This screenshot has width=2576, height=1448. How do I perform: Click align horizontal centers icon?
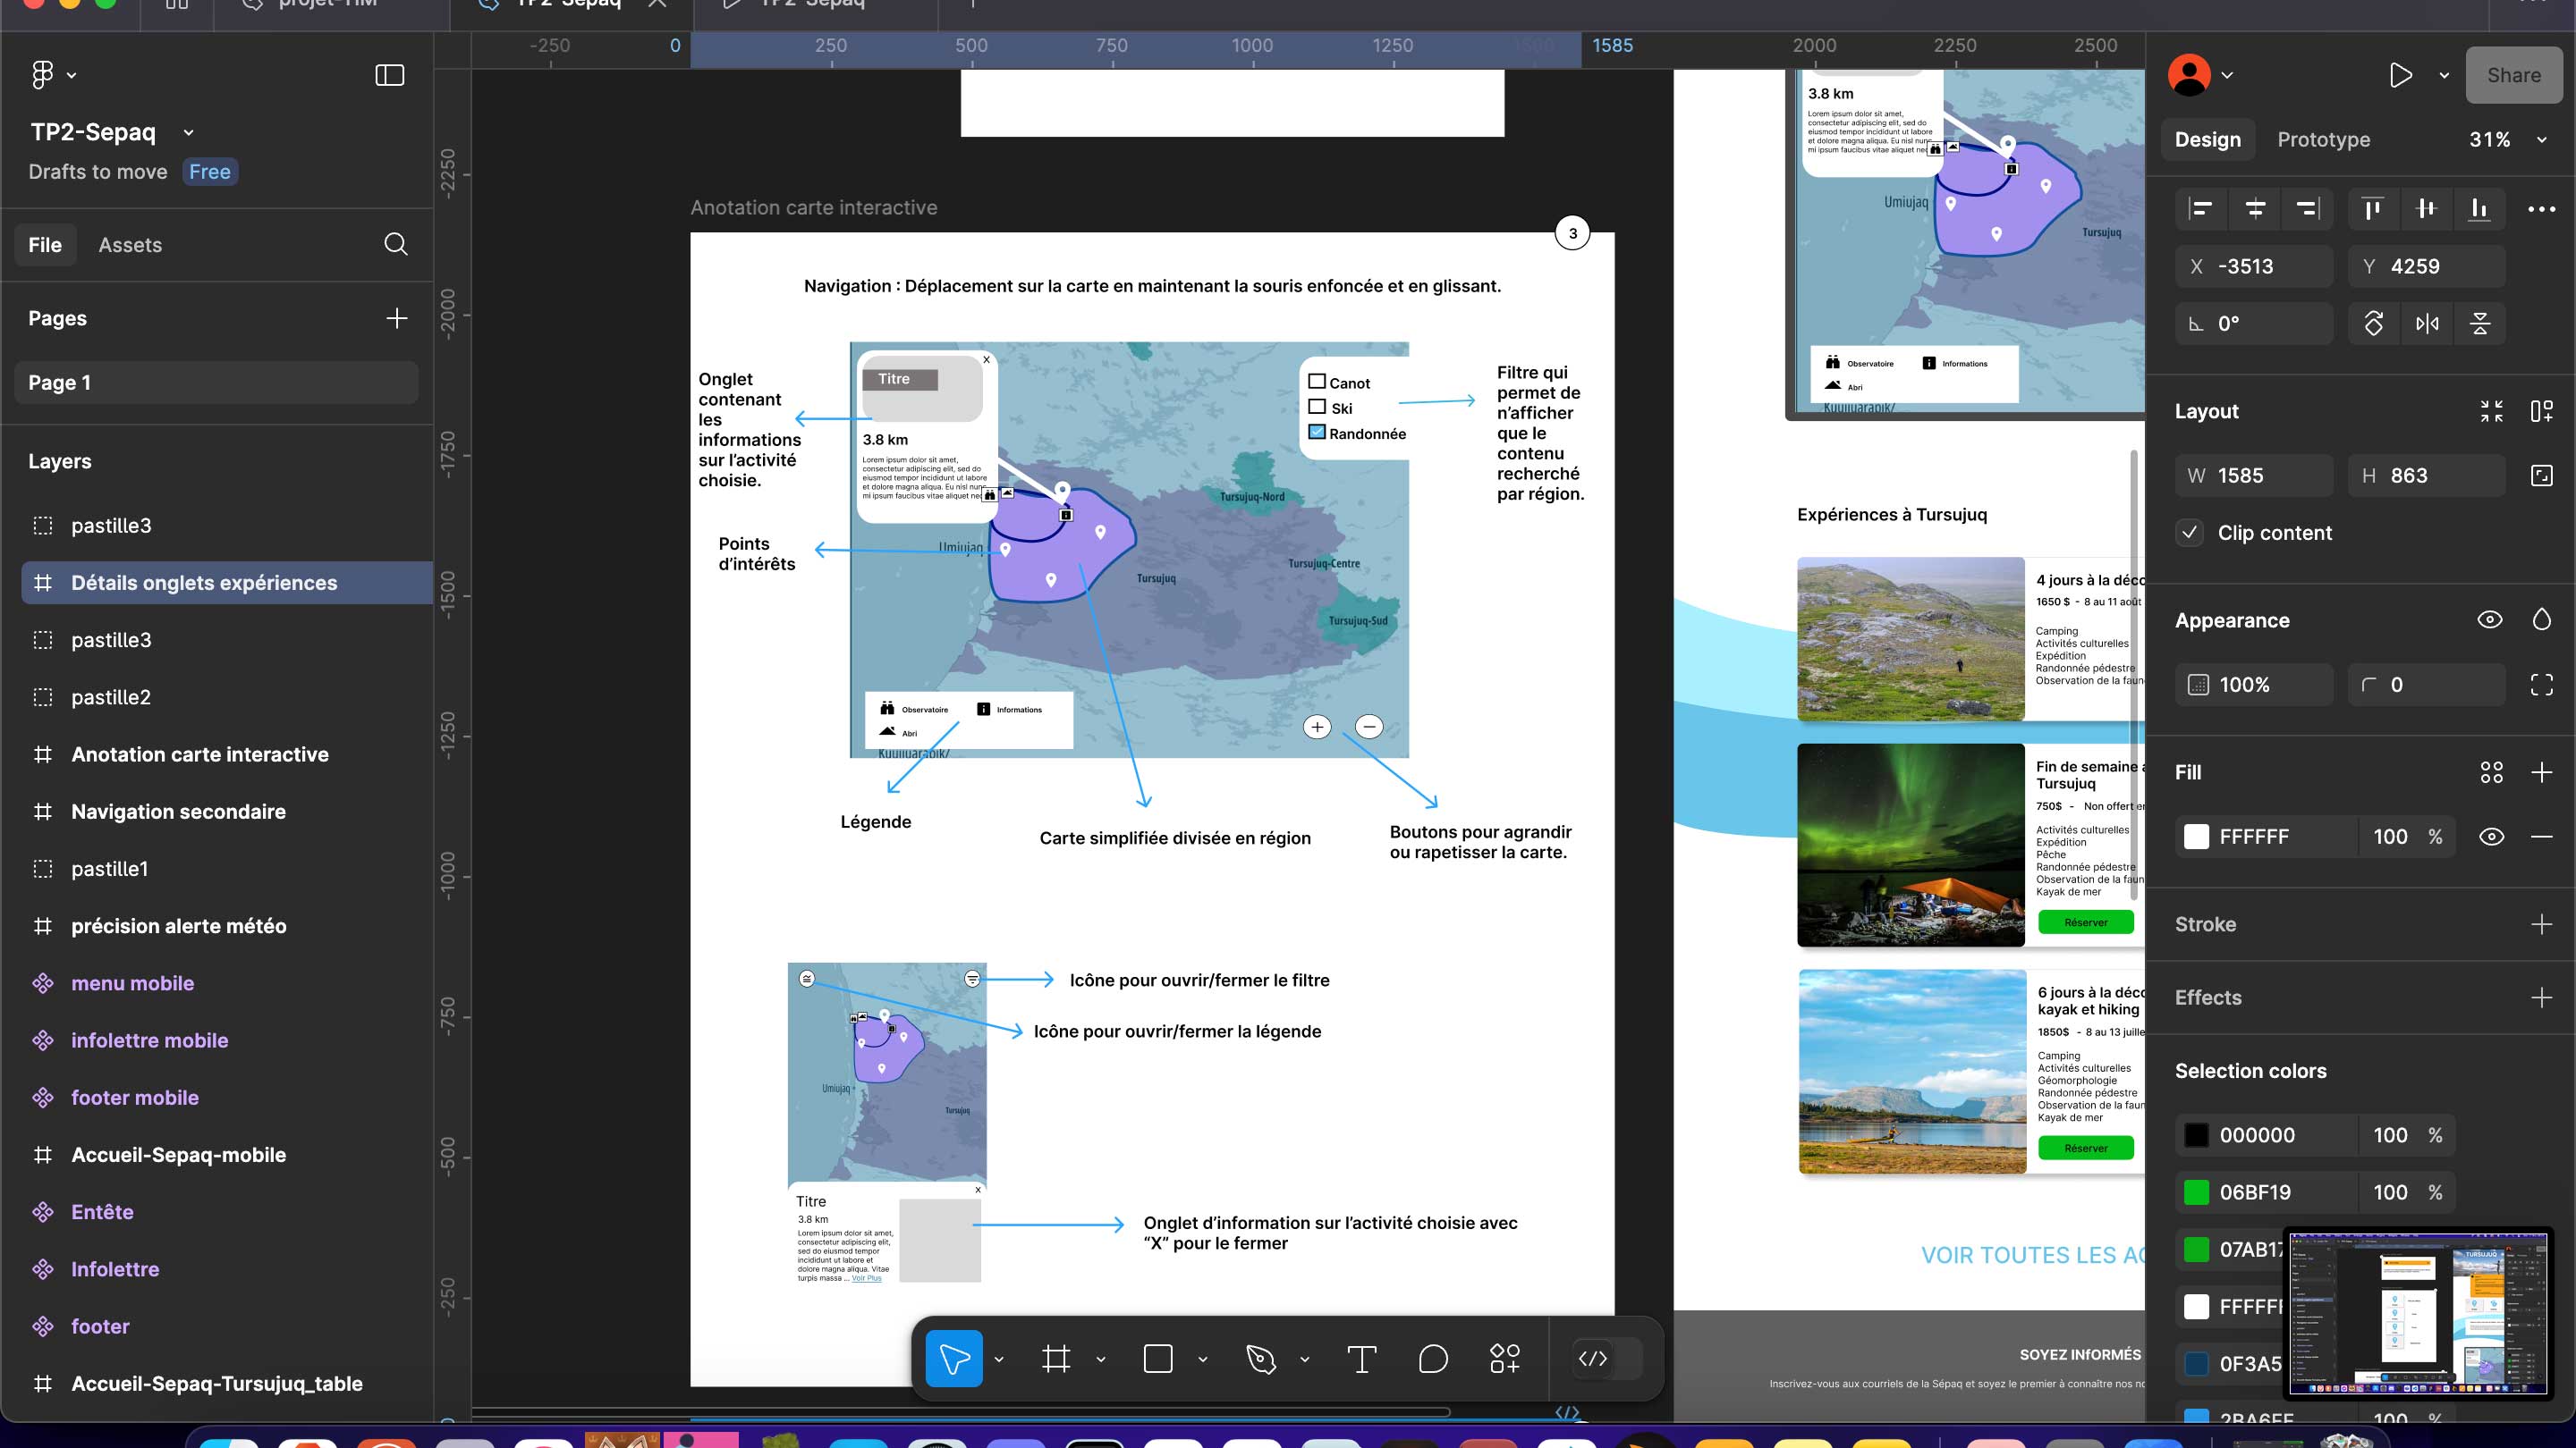[x=2255, y=209]
